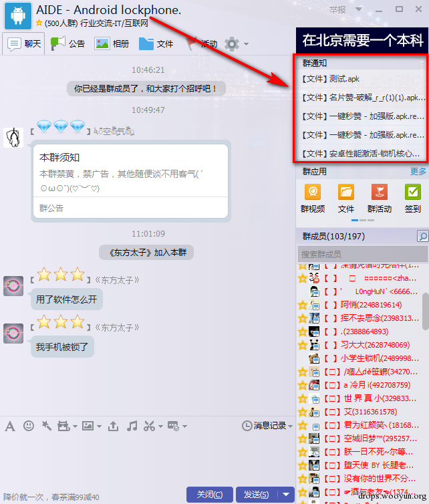Open the 签到 check-in app
The image size is (429, 504).
pyautogui.click(x=413, y=199)
